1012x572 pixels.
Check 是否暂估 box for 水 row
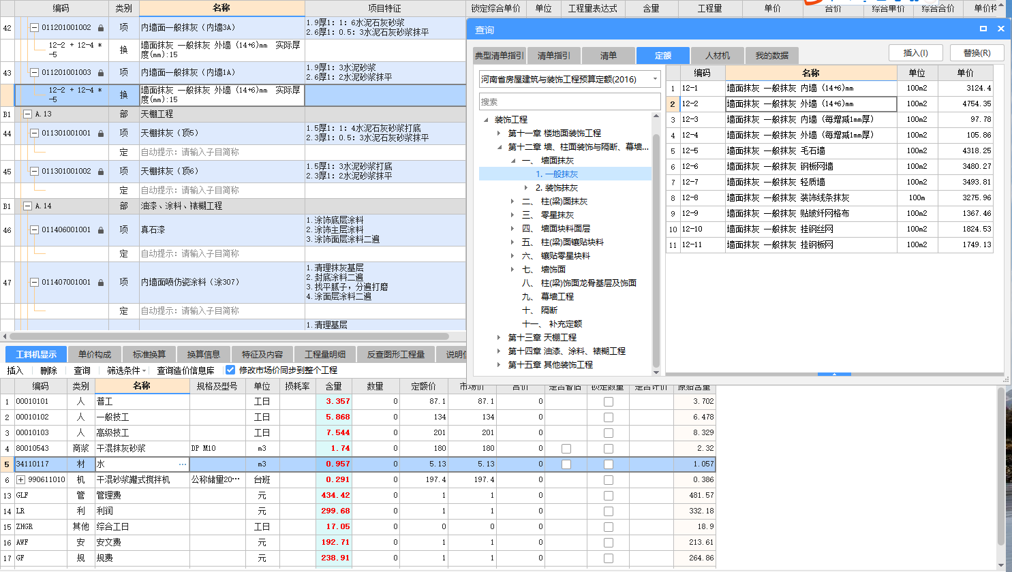tap(566, 464)
